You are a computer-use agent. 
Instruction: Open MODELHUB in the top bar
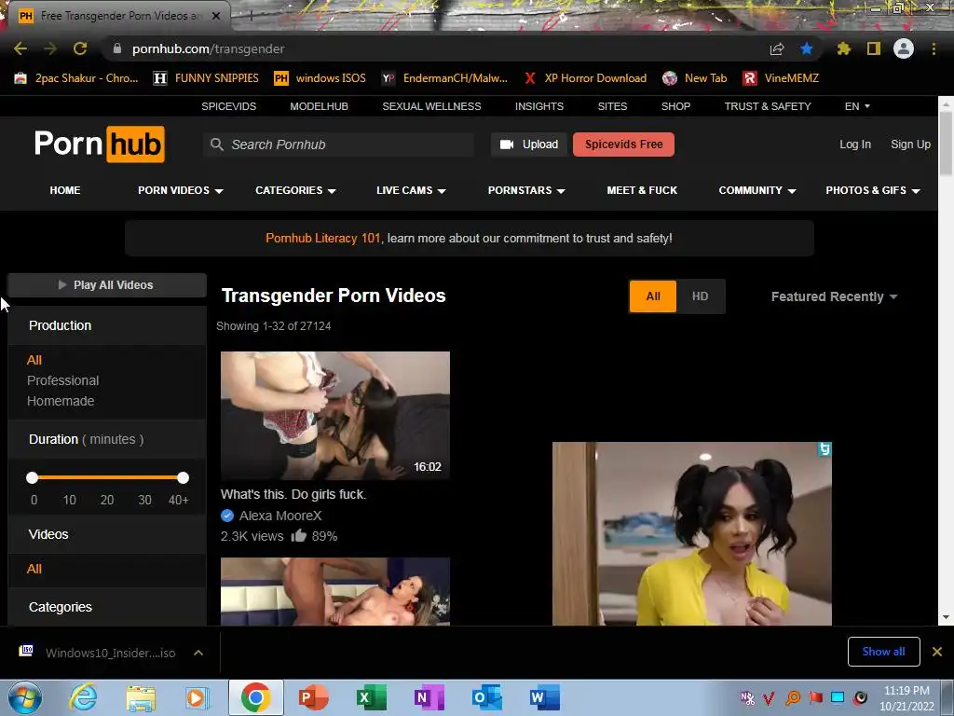pos(319,106)
